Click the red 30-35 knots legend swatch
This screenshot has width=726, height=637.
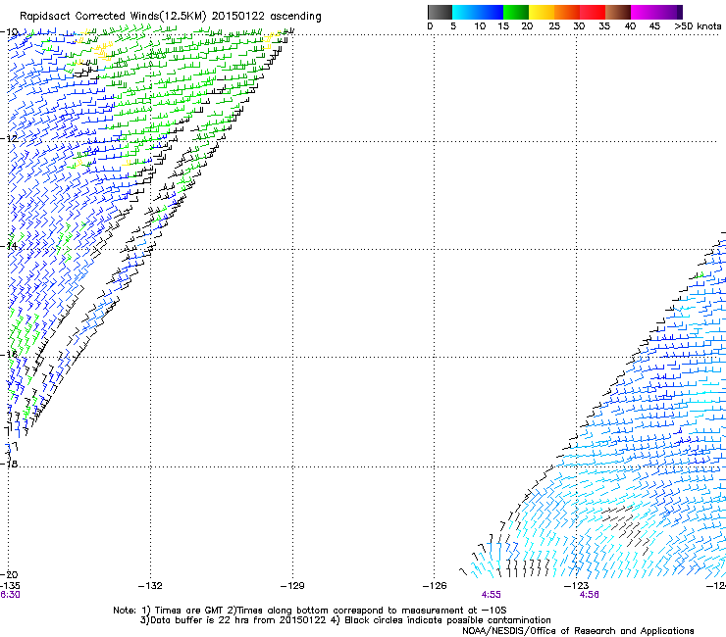[x=593, y=12]
